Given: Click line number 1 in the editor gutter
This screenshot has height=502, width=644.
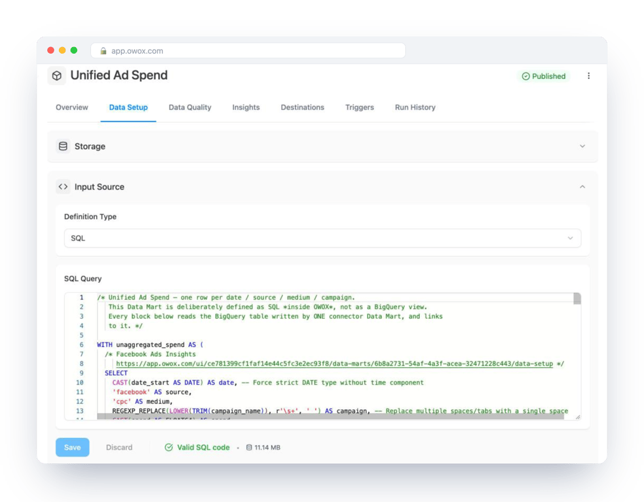Looking at the screenshot, I should click(81, 297).
